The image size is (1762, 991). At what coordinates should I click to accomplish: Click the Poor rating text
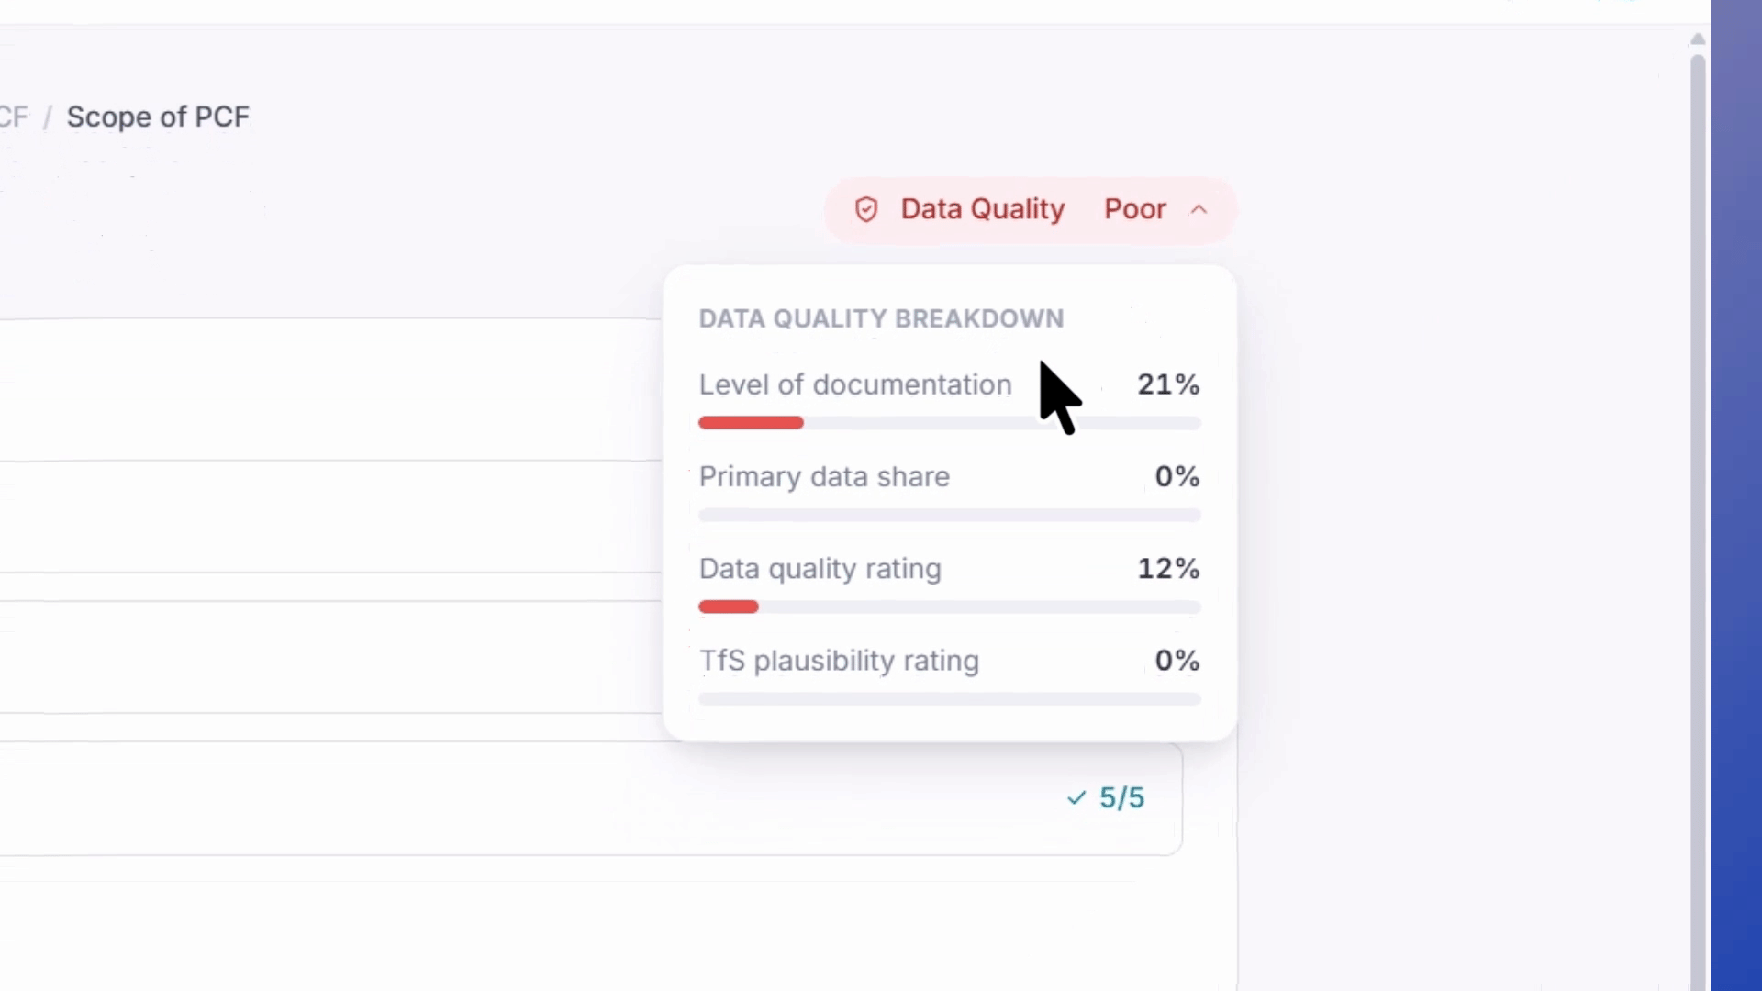1135,209
